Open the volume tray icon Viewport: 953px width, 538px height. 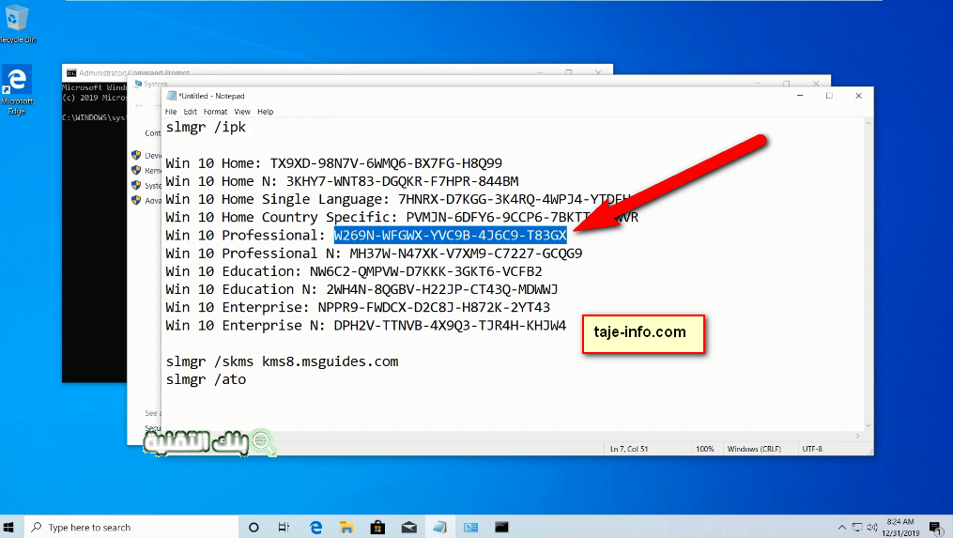click(872, 527)
